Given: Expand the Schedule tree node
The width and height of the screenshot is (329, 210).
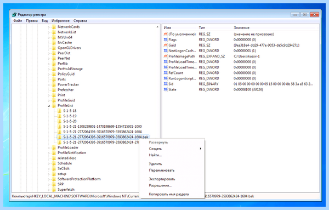Looking at the screenshot, I should 49,163.
